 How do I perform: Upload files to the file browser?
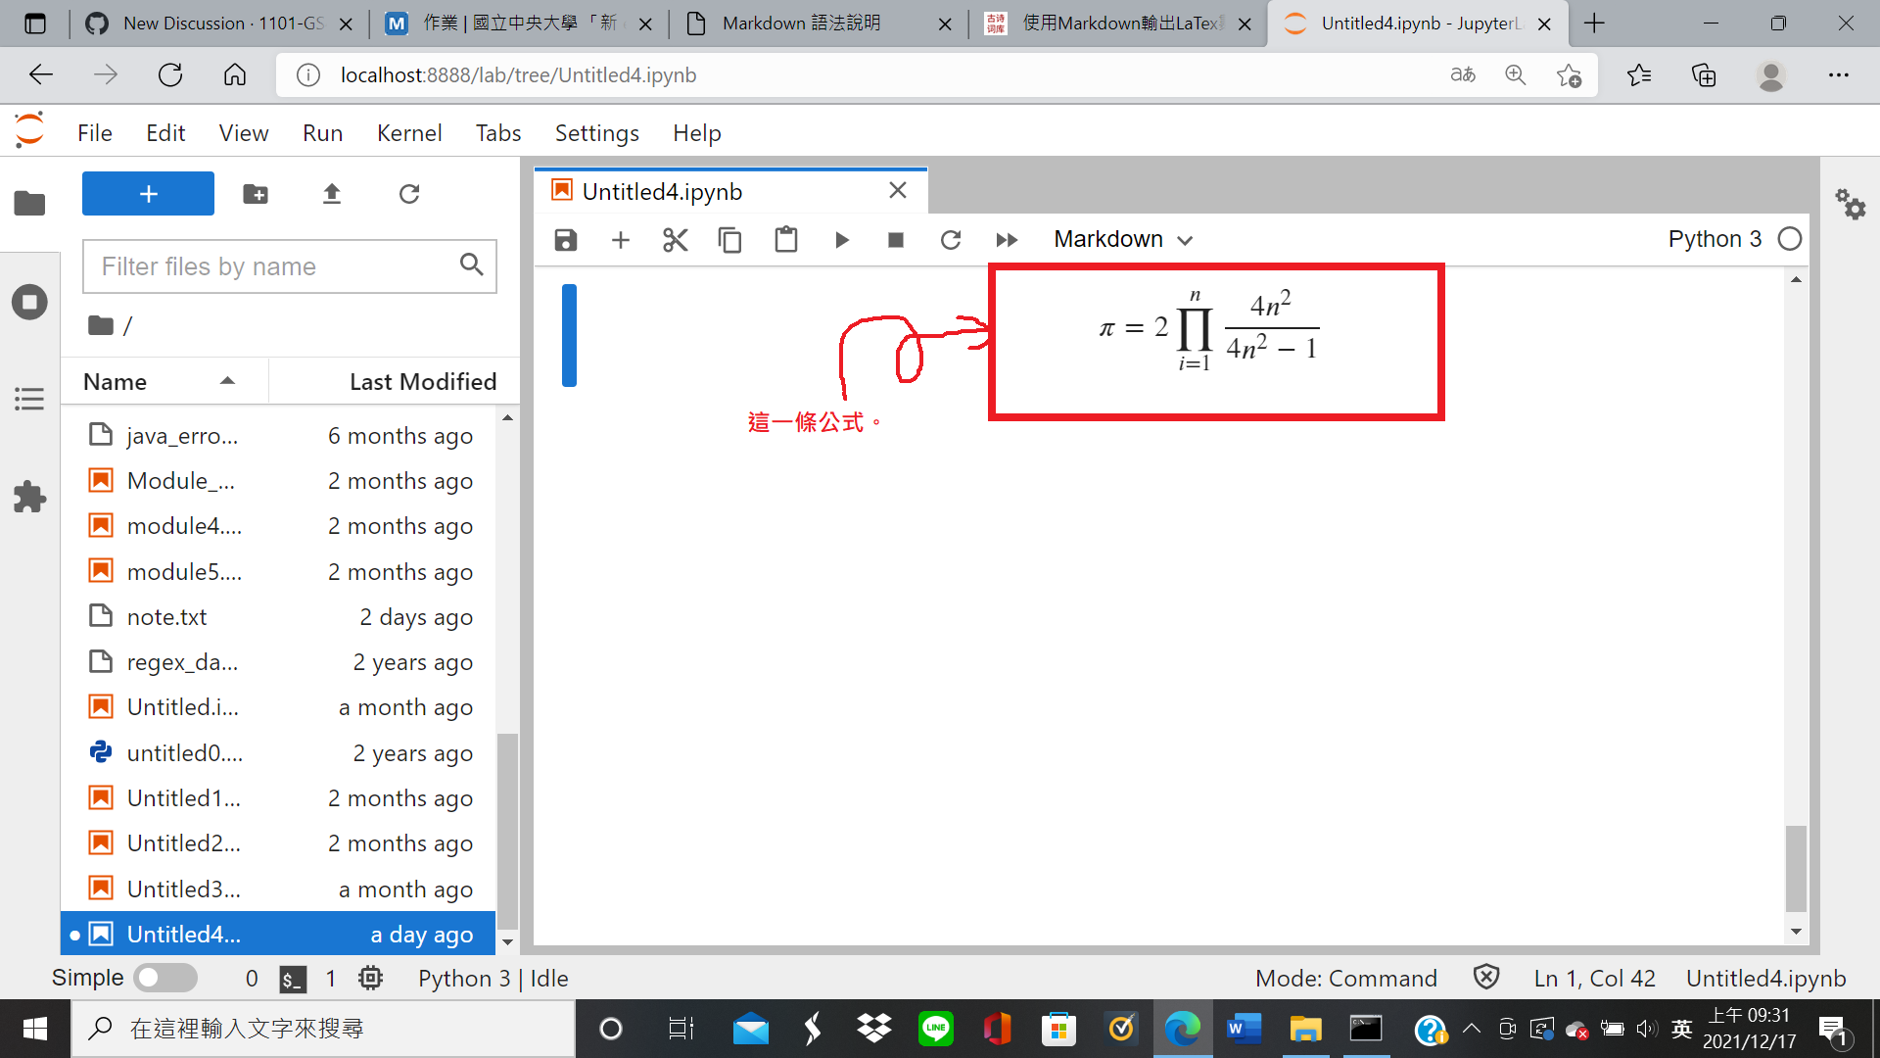(x=331, y=194)
